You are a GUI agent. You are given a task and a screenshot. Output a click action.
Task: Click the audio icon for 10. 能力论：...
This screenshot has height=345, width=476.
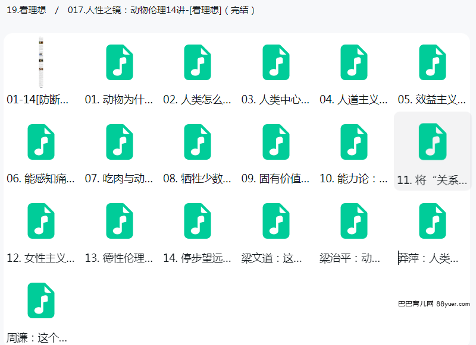click(354, 142)
